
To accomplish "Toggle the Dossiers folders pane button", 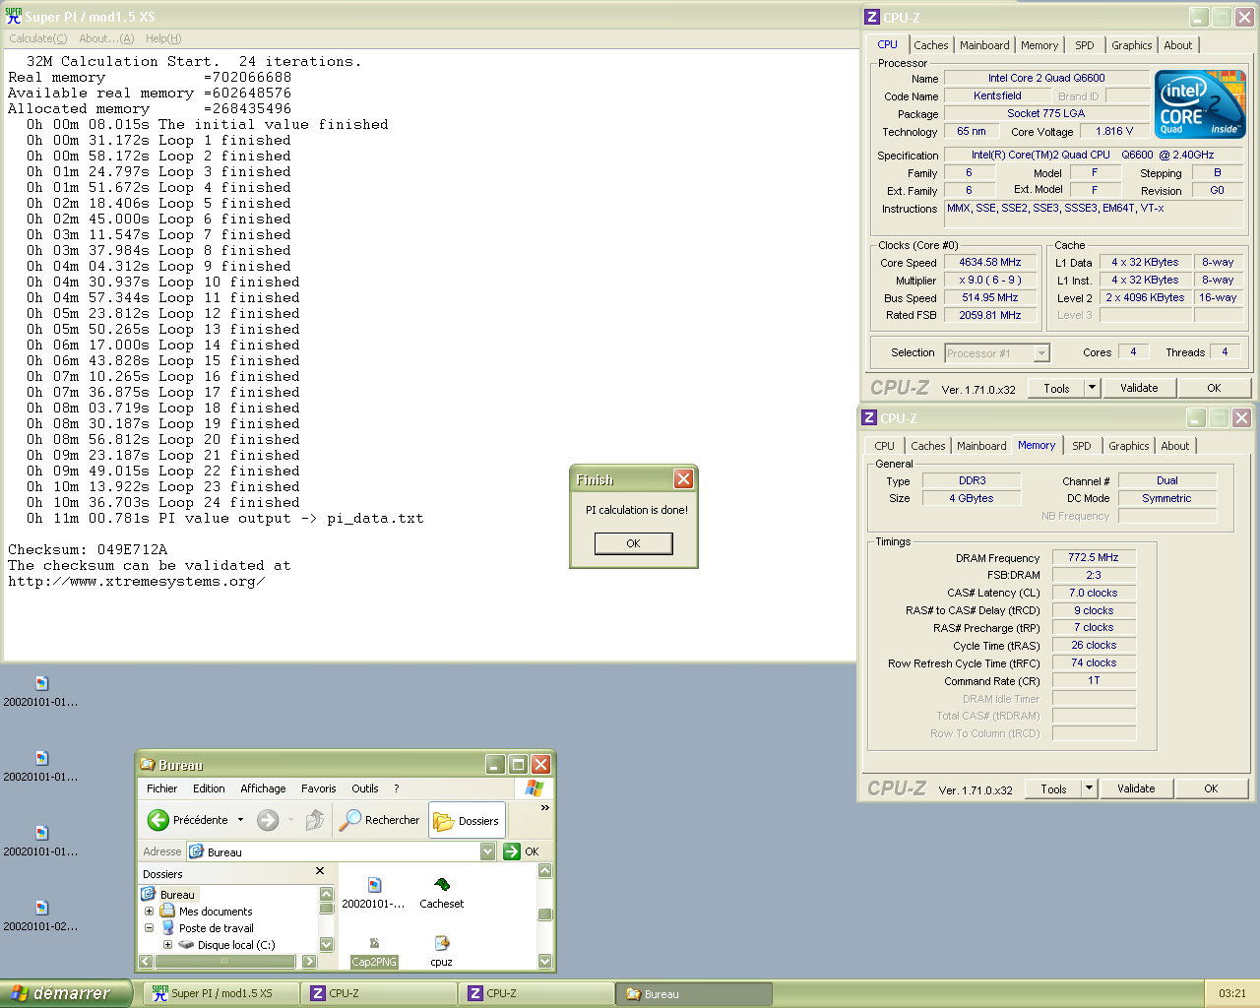I will [x=468, y=820].
